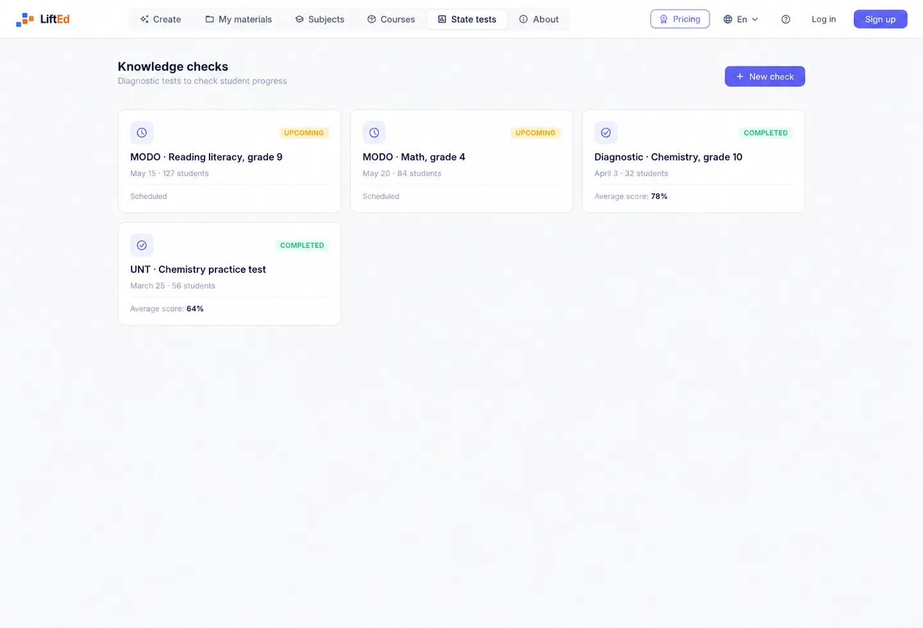Click the Log in link

tap(824, 19)
